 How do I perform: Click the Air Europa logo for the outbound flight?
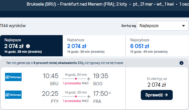pyautogui.click(x=13, y=77)
